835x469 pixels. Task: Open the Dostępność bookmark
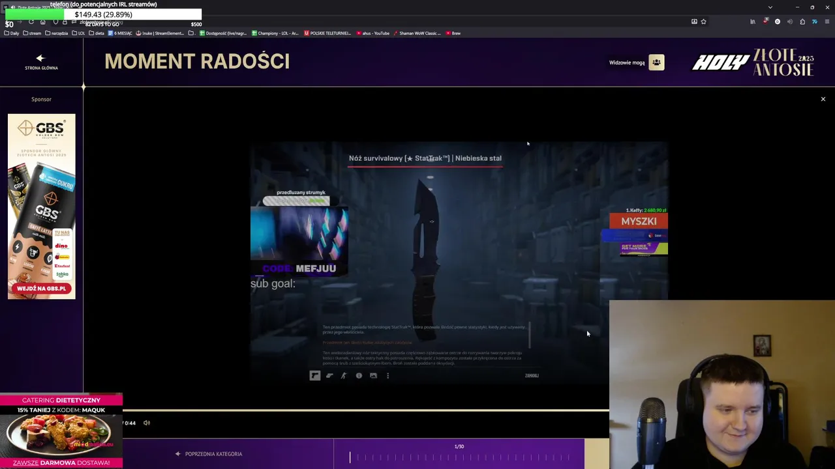tap(223, 33)
